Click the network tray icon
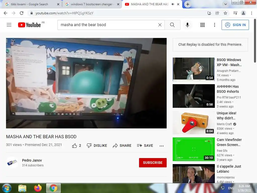Viewport: 257px width, 193px height. point(223,188)
